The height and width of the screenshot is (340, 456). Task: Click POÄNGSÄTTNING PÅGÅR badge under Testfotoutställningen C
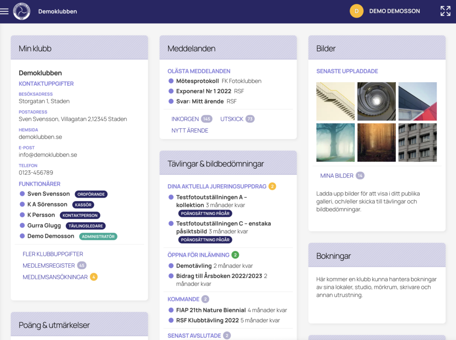(205, 240)
